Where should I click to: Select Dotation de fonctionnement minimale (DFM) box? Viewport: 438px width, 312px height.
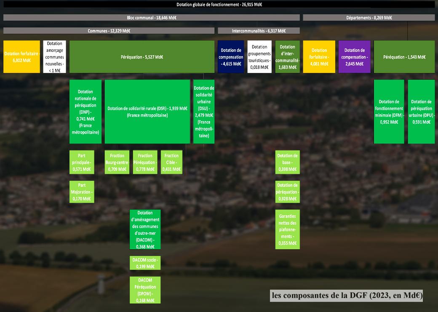click(x=389, y=112)
